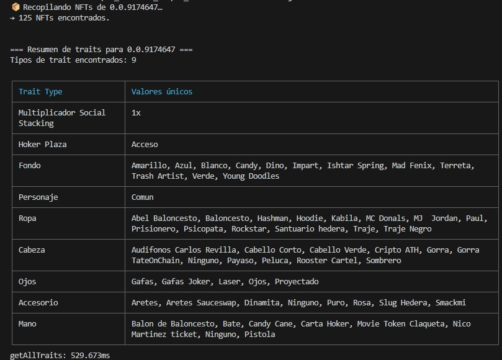Image resolution: width=502 pixels, height=360 pixels.
Task: Click the "Santuario hedera" value in Ropa row
Action: point(311,229)
